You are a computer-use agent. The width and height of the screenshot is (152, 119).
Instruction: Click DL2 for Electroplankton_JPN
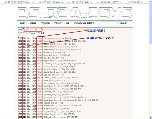click(25, 38)
